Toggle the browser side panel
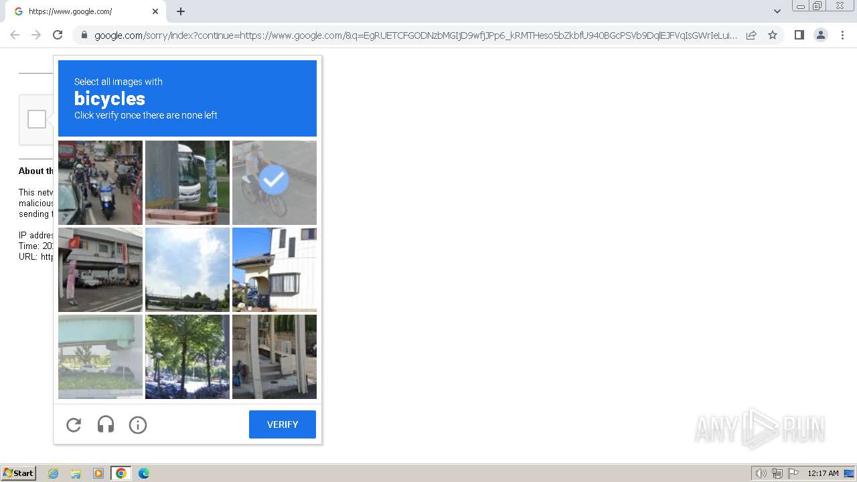857x482 pixels. (799, 35)
